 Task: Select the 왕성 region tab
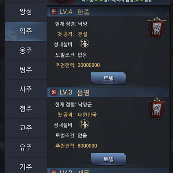pyautogui.click(x=26, y=12)
